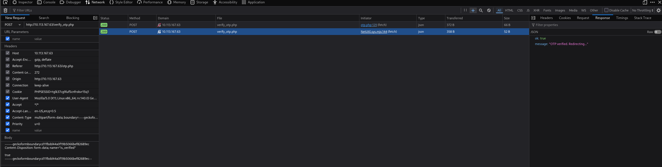Image resolution: width=662 pixels, height=167 pixels.
Task: Click the request Body text area
Action: click(50, 153)
